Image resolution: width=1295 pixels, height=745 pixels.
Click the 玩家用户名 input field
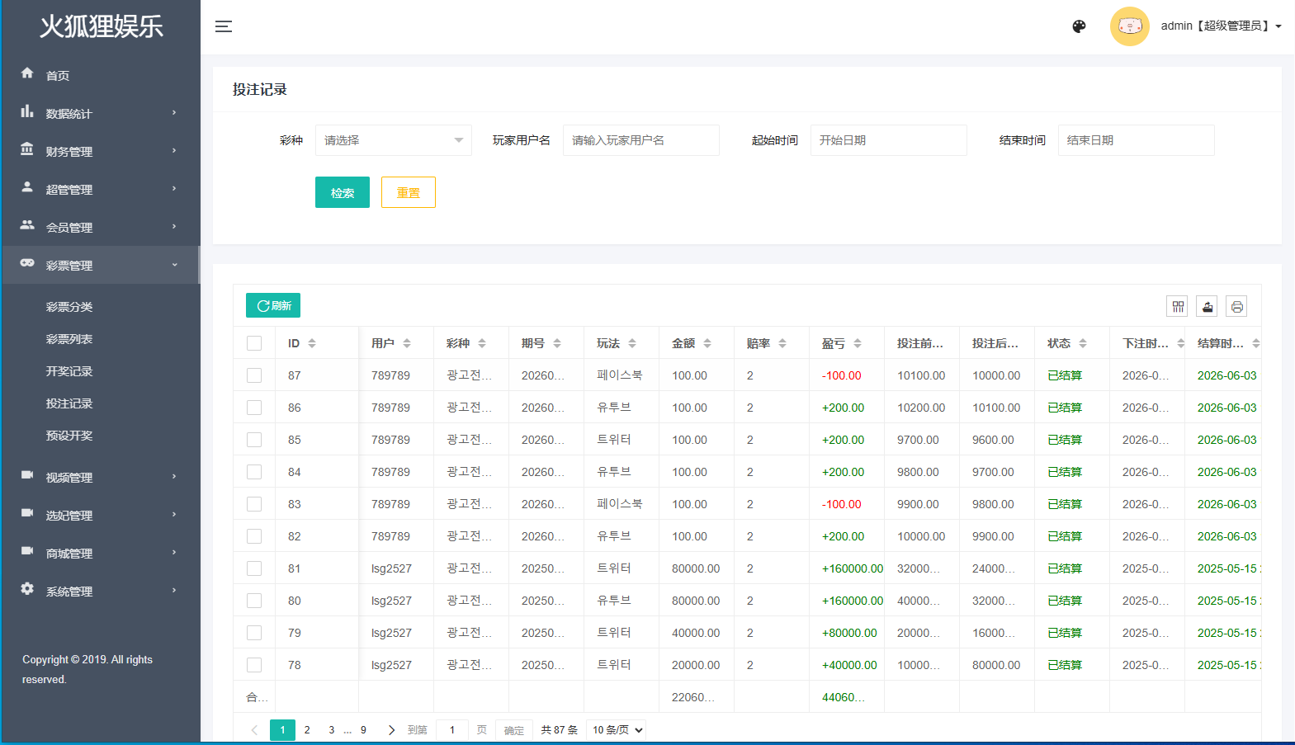point(641,140)
